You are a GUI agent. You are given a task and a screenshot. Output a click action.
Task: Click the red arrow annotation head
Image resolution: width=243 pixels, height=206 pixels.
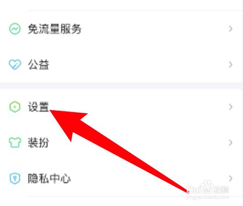point(68,123)
